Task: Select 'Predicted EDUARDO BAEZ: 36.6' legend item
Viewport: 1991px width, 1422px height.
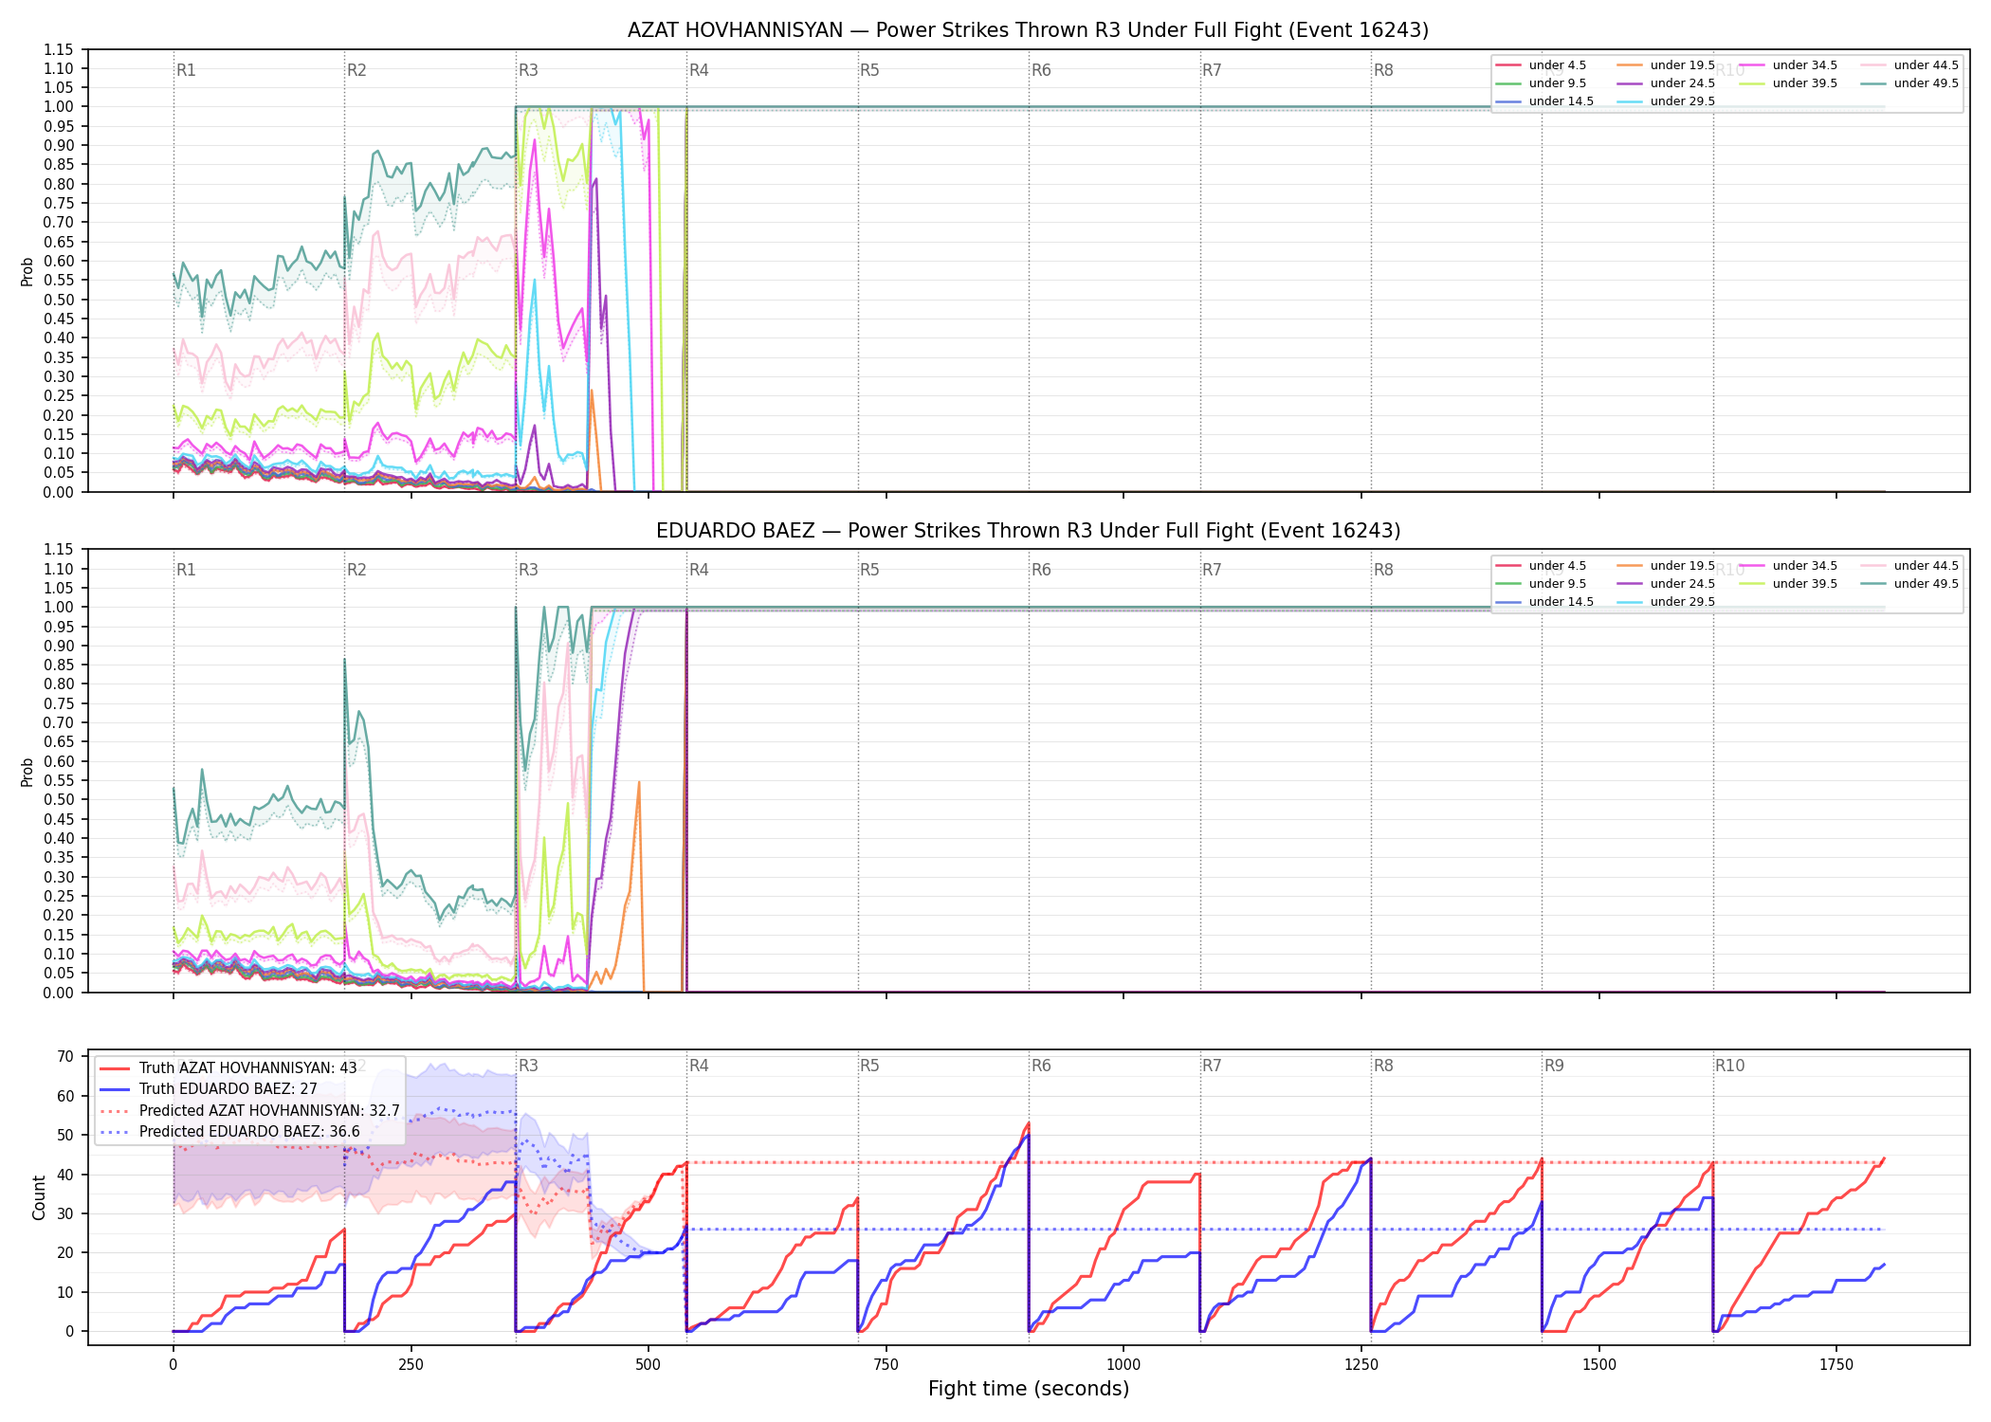Action: (x=229, y=1131)
